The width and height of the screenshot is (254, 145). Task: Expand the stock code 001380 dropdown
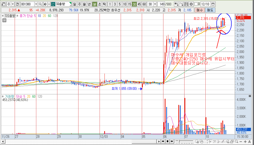tap(36, 4)
